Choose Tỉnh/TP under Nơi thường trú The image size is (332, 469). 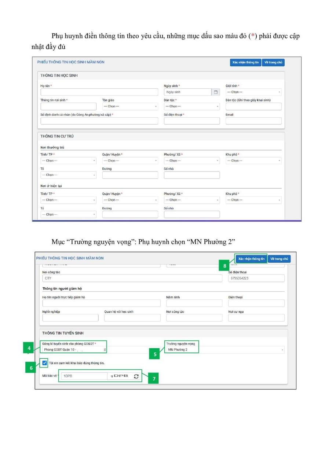(x=68, y=160)
